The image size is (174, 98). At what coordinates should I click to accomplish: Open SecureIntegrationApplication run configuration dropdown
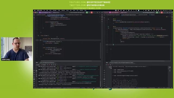point(149,13)
